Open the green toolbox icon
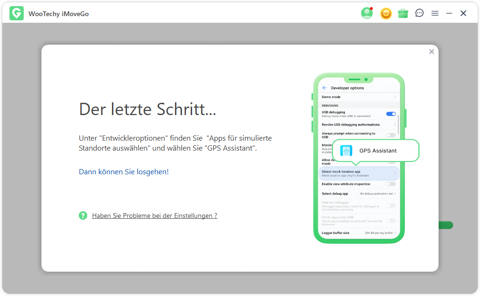 [x=403, y=13]
